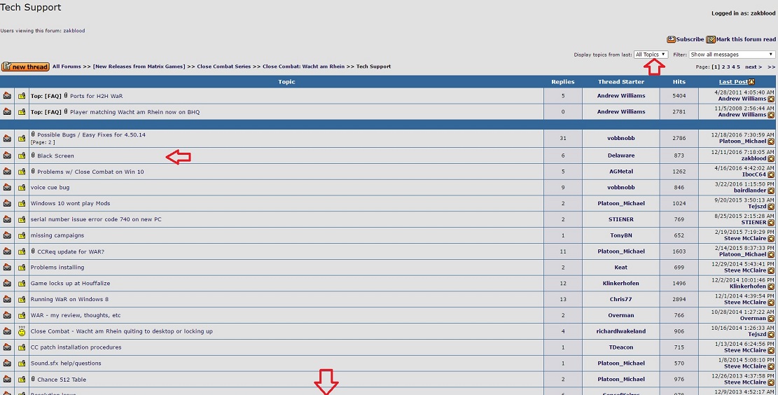This screenshot has width=778, height=395.
Task: Click attachment paperclip on CCReq update thread
Action: tap(33, 251)
